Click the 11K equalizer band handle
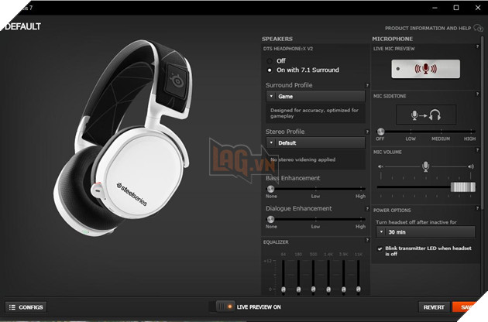This screenshot has width=488, height=322. tap(359, 289)
